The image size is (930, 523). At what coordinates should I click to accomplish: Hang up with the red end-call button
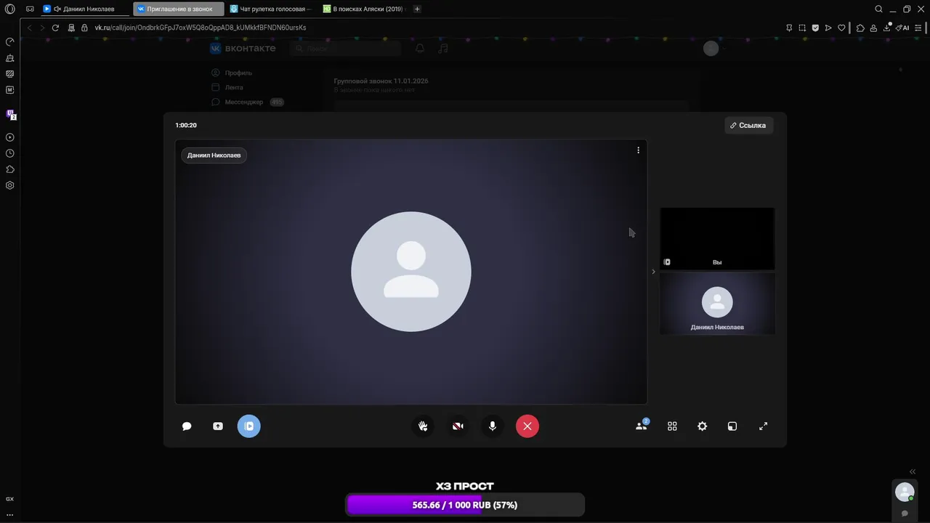pos(527,426)
